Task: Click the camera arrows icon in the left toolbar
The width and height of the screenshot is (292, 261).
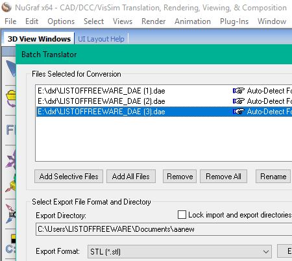Action: tap(11, 214)
